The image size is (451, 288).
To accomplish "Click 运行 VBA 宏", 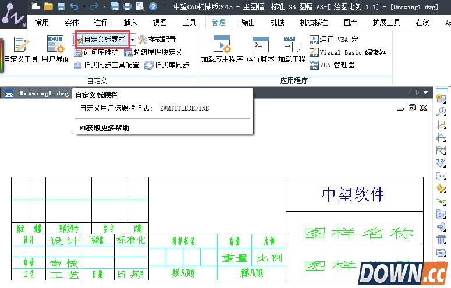I will tap(334, 40).
